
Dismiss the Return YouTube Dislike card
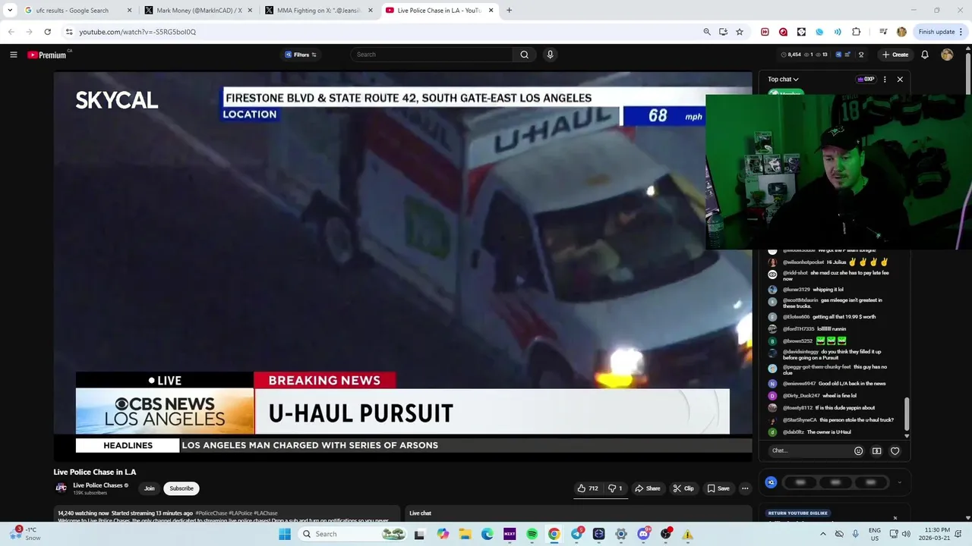coord(895,518)
